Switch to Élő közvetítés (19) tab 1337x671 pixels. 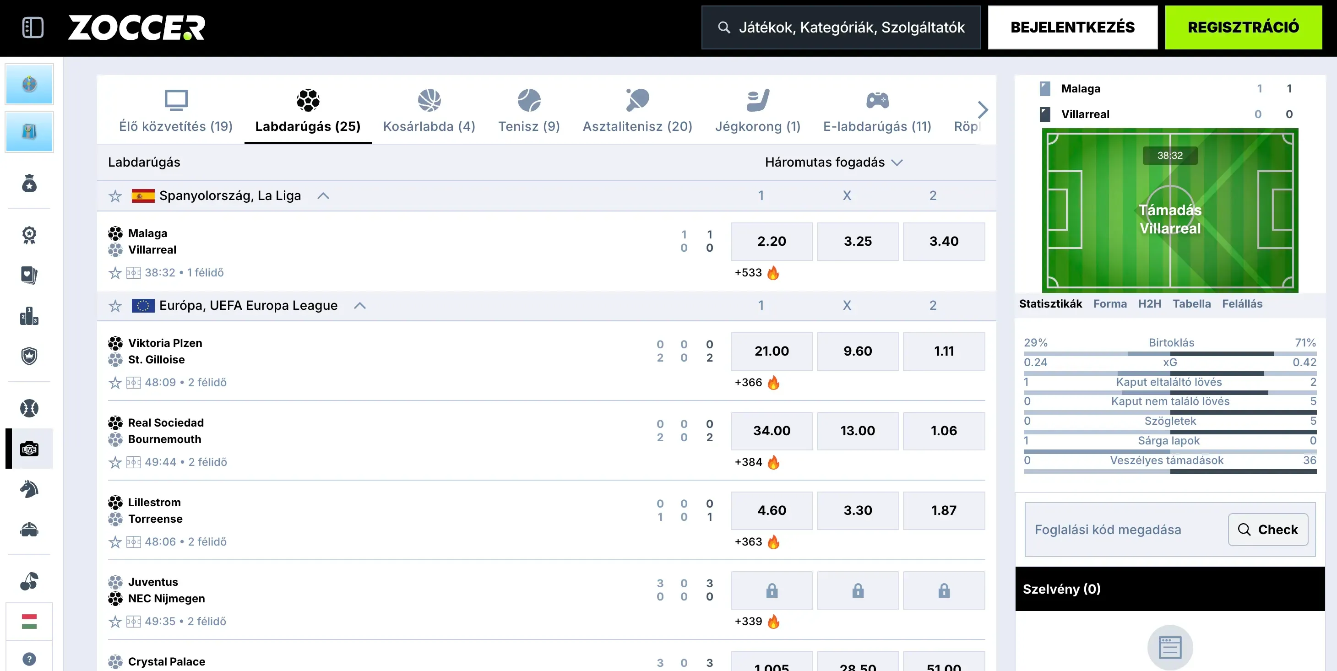click(x=176, y=110)
